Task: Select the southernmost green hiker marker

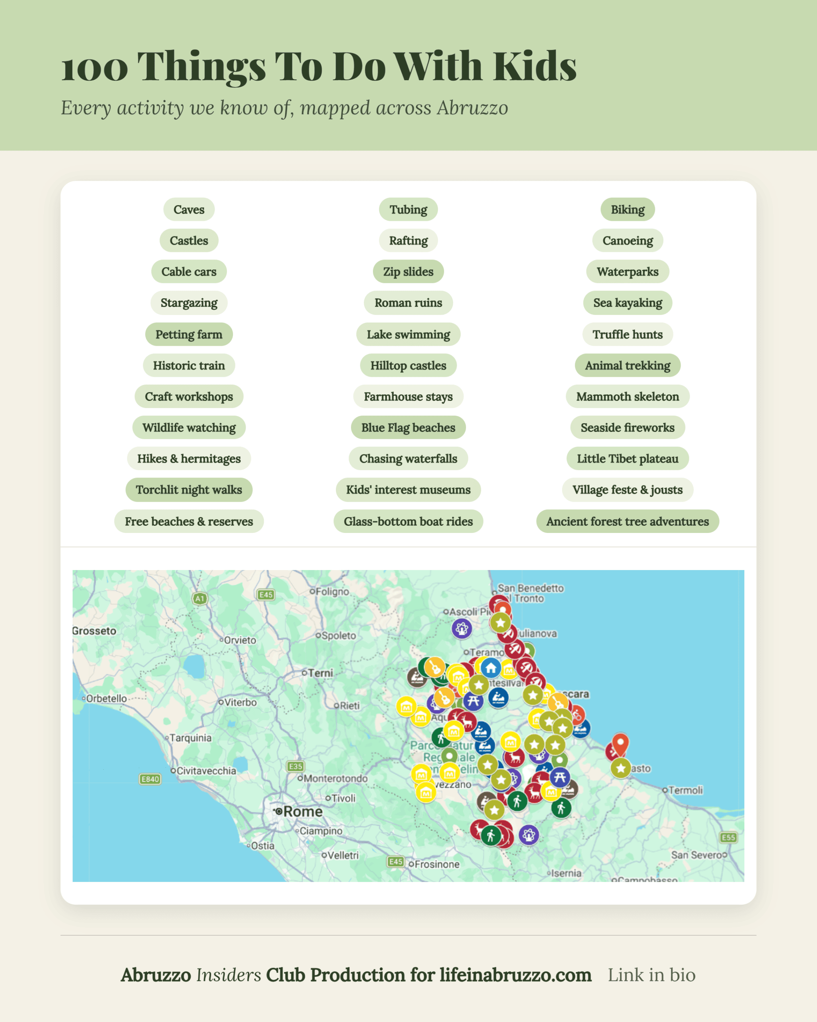Action: coord(491,835)
